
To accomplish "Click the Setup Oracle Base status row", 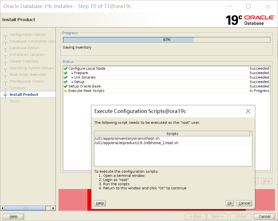I will tap(167, 86).
